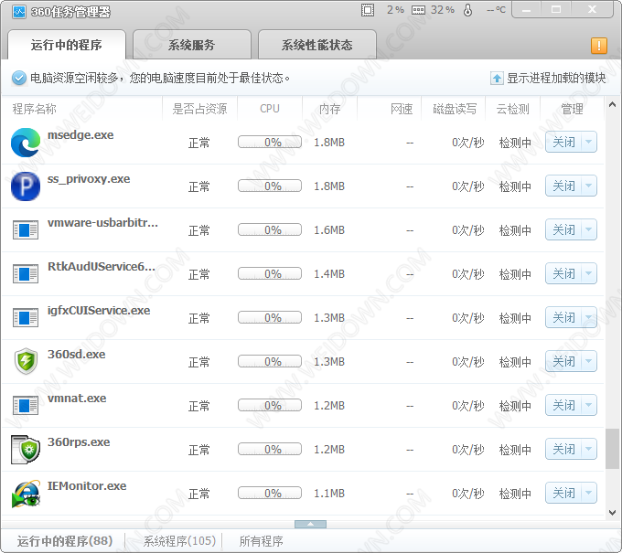Select the igfxCUIService.exe process name
Viewport: 622px width, 553px height.
99,311
